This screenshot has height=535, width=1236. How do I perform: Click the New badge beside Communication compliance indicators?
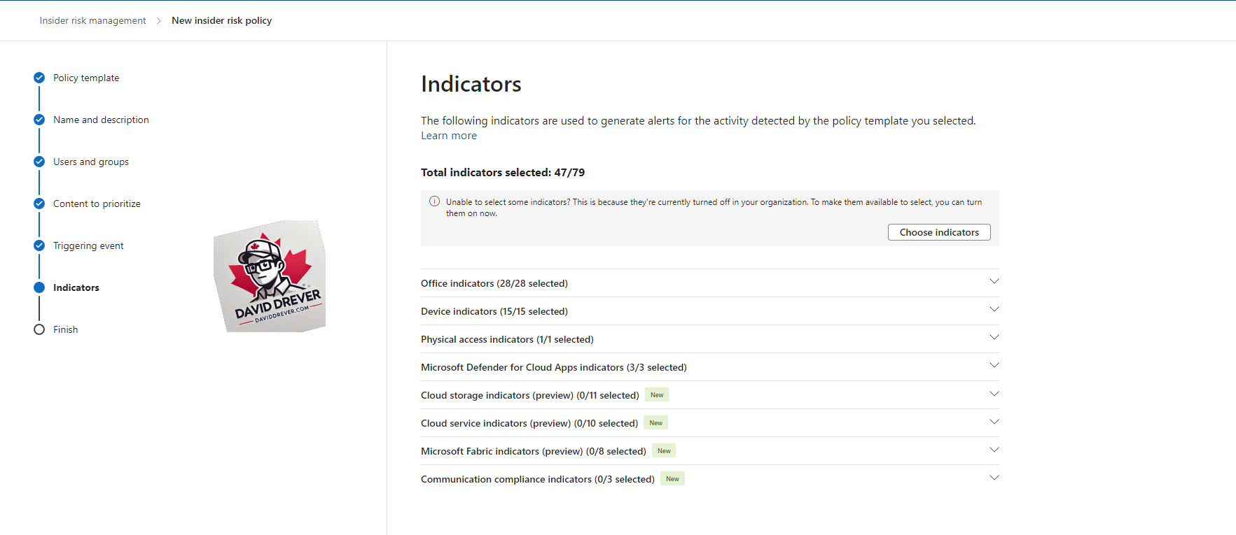click(x=672, y=478)
